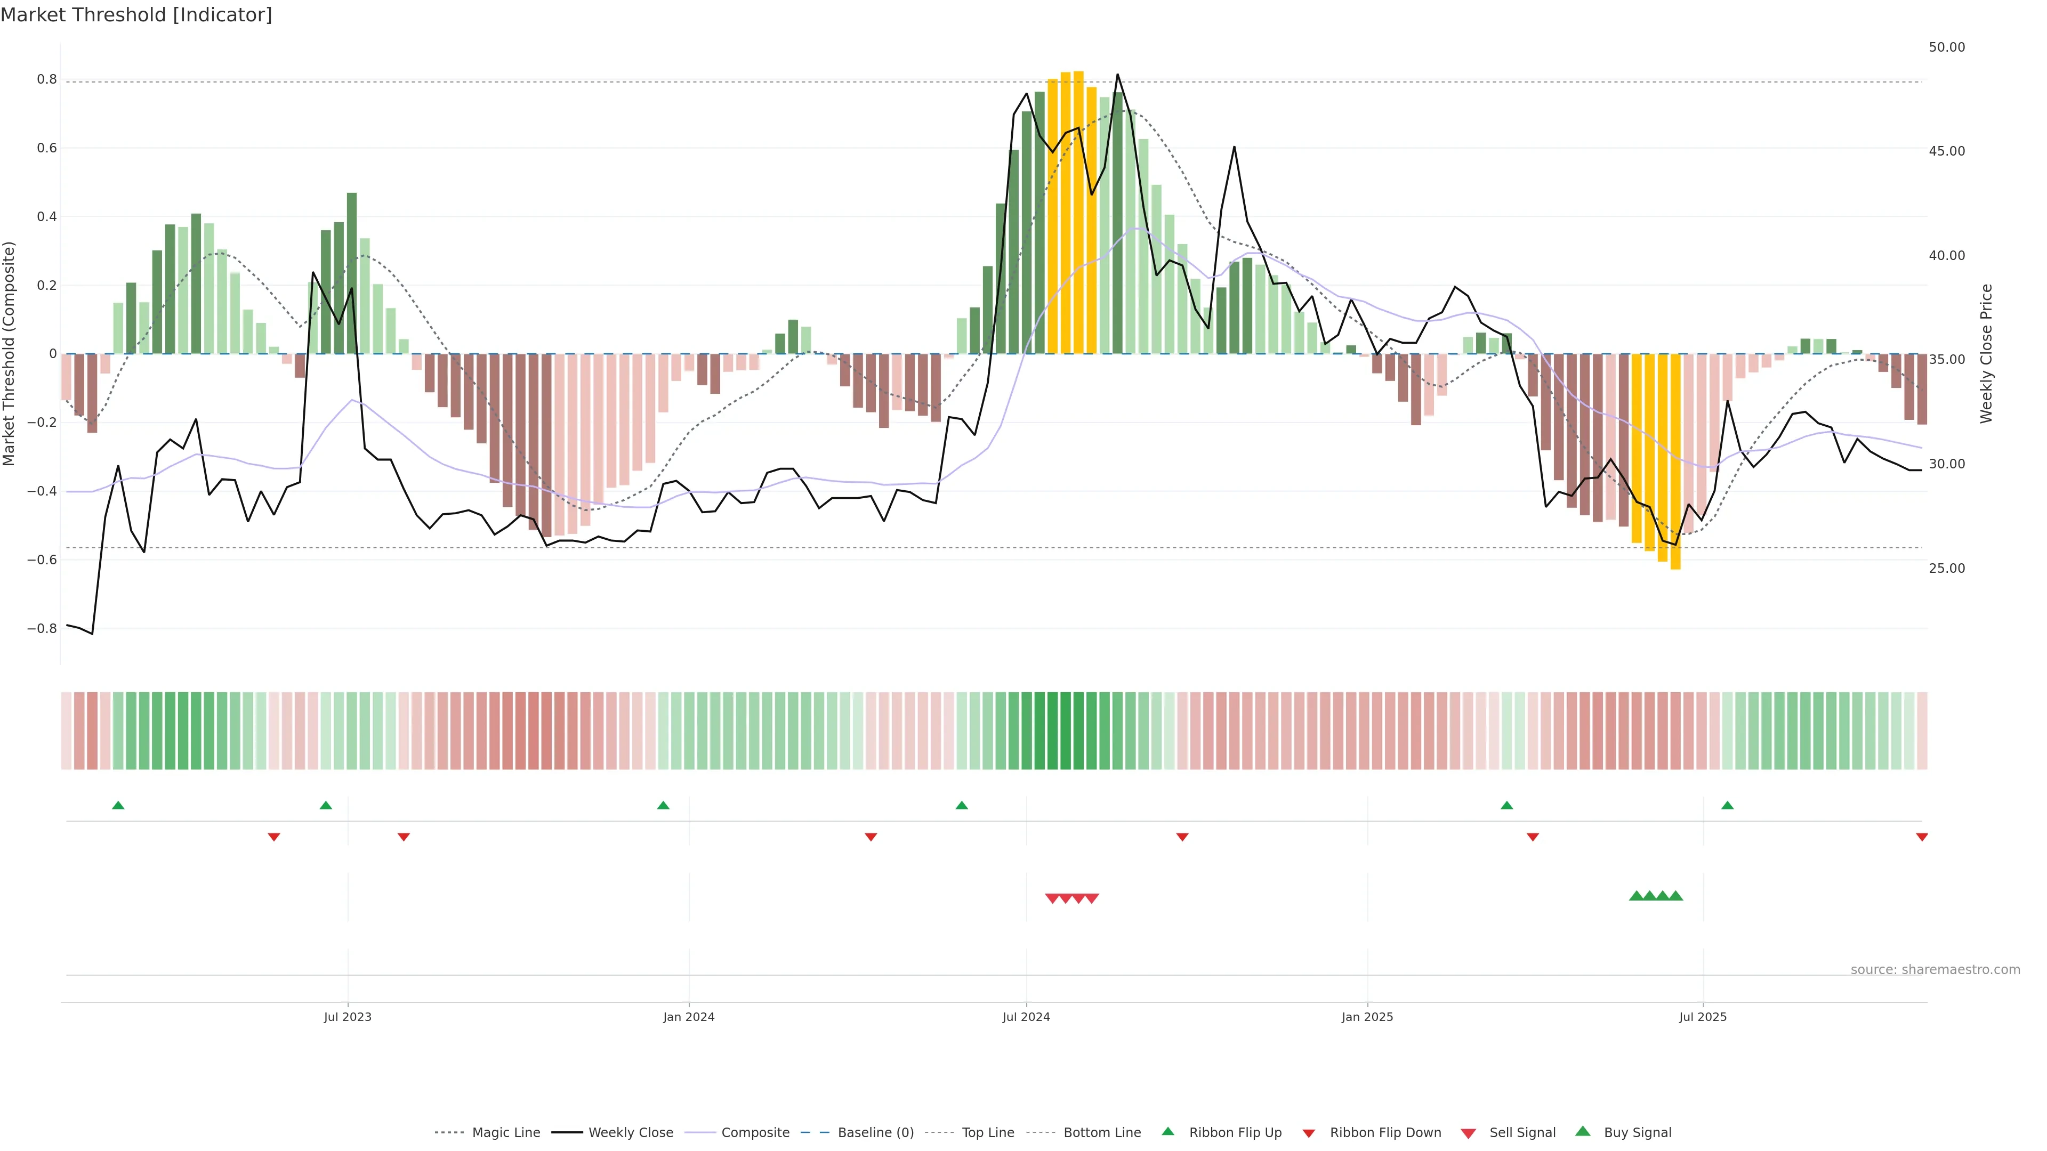Click the Ribbon Flip Down legend triangle icon
The image size is (2047, 1151).
[x=1309, y=1133]
